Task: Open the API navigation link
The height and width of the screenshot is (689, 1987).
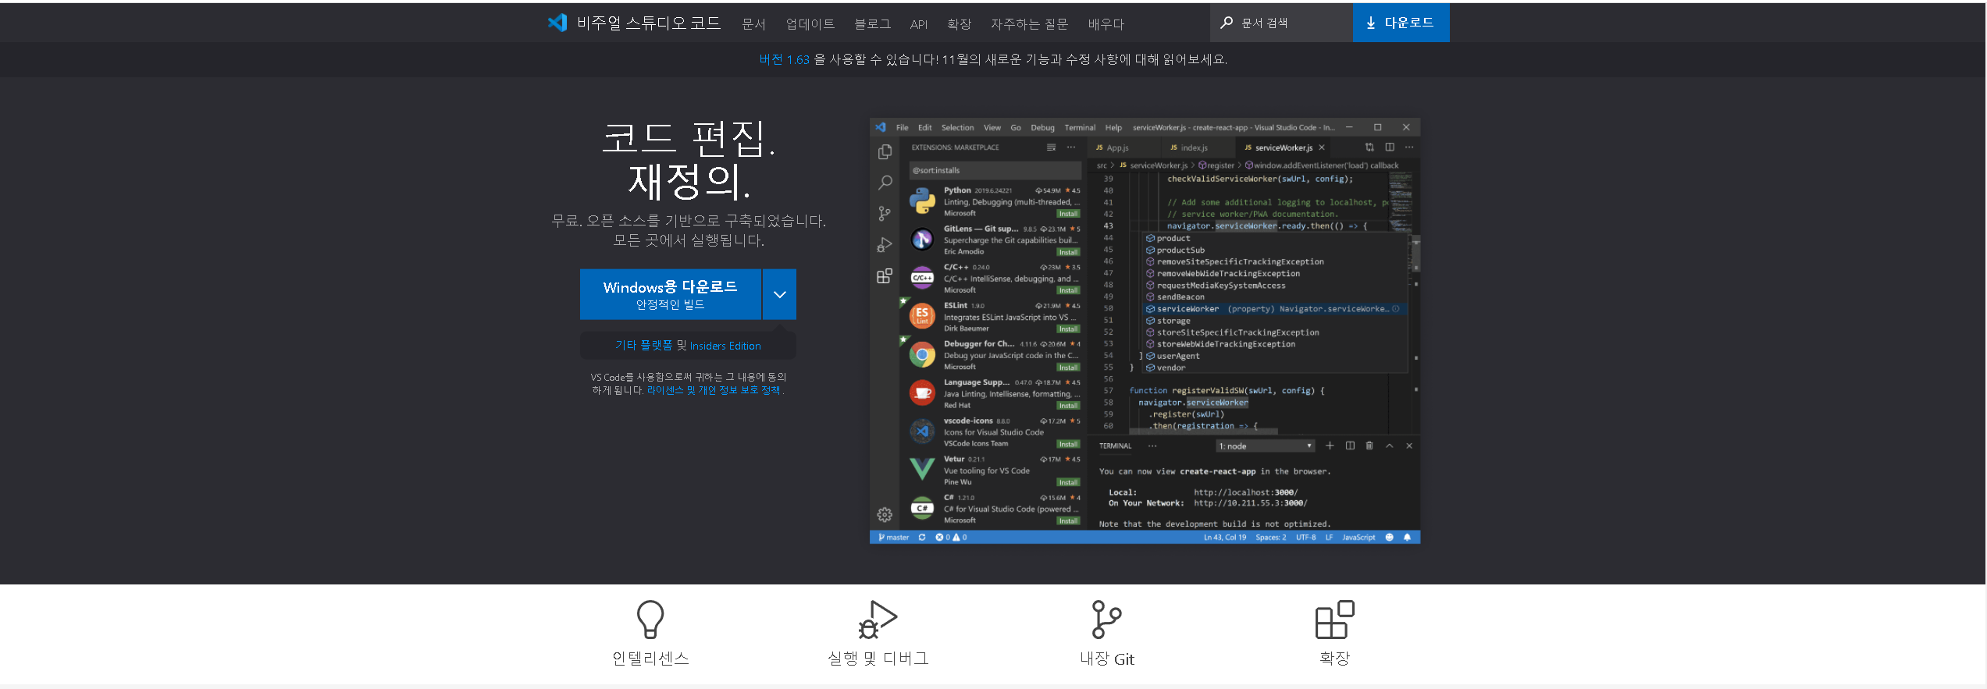Action: [919, 24]
